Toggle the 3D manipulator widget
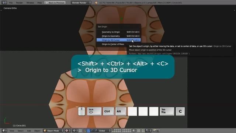236x133 pixels. click(85, 131)
